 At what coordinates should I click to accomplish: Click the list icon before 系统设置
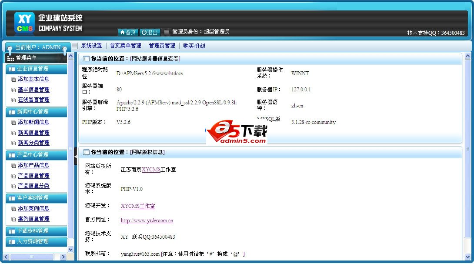tap(75, 46)
